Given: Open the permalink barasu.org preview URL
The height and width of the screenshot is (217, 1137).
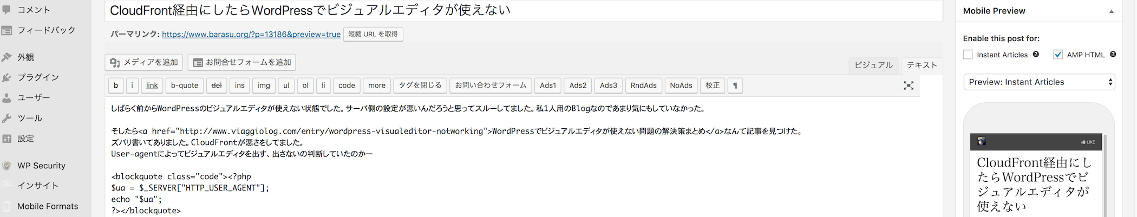Looking at the screenshot, I should pyautogui.click(x=251, y=34).
